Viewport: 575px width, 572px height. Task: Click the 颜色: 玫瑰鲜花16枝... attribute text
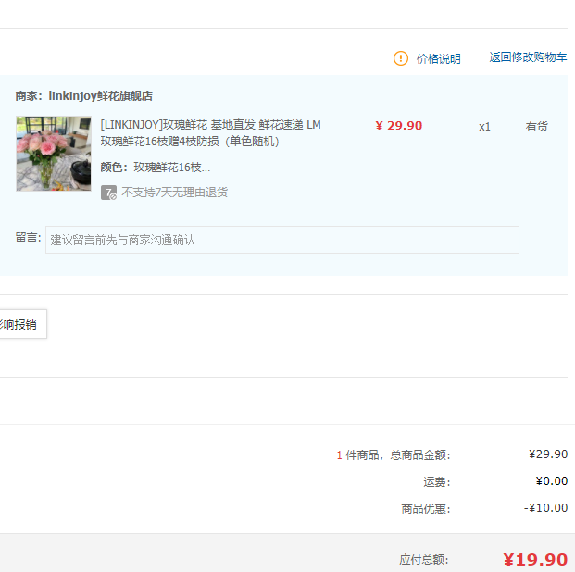[x=156, y=168]
